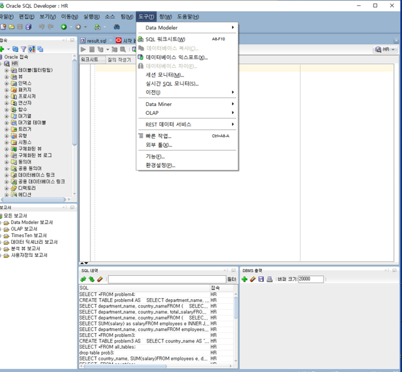This screenshot has height=372, width=402.
Task: Click the HR connection icon in tree
Action: (7, 63)
